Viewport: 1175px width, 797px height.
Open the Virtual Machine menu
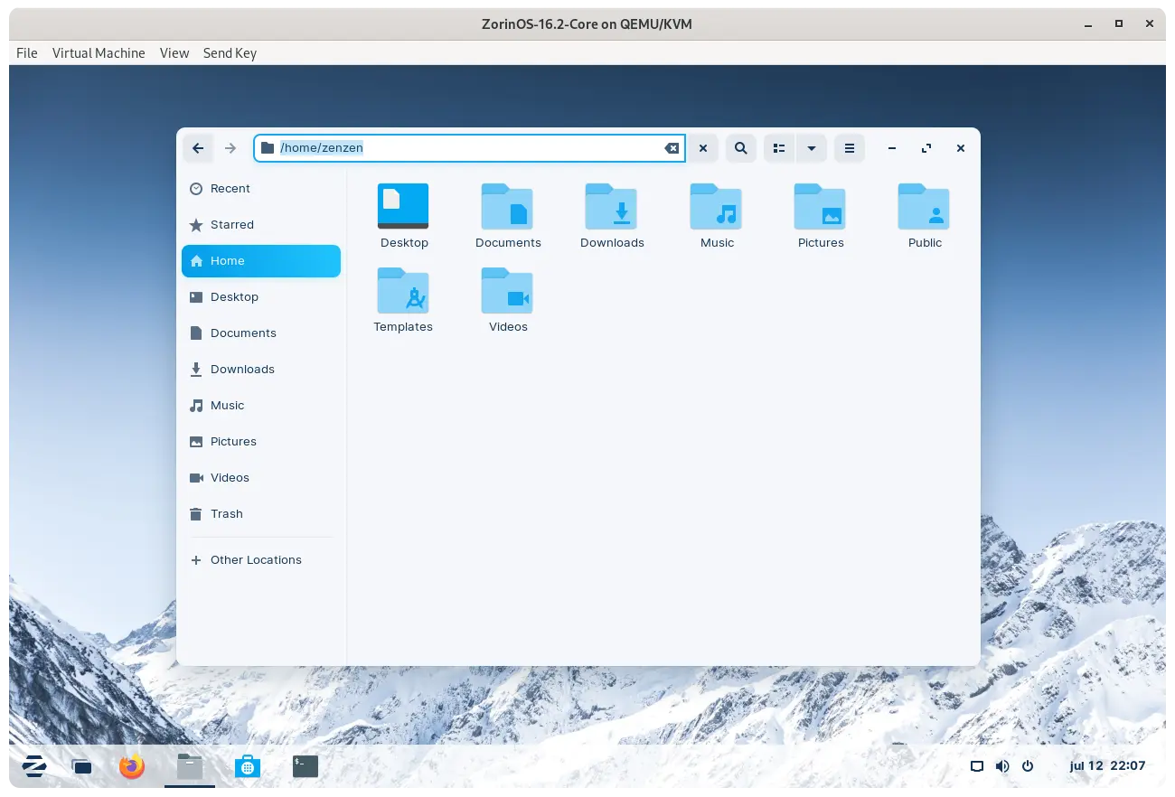point(99,53)
